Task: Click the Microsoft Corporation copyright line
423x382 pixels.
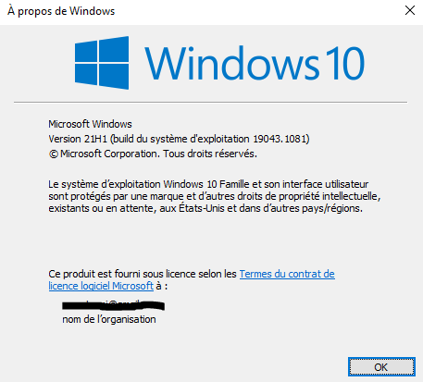Action: (x=153, y=154)
